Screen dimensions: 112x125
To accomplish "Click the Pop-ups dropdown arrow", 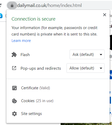I will point(101,68).
